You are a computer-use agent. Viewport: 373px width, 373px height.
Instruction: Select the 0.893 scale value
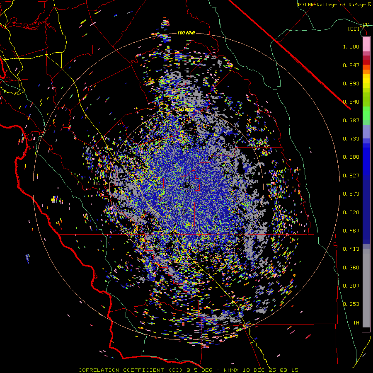click(351, 83)
